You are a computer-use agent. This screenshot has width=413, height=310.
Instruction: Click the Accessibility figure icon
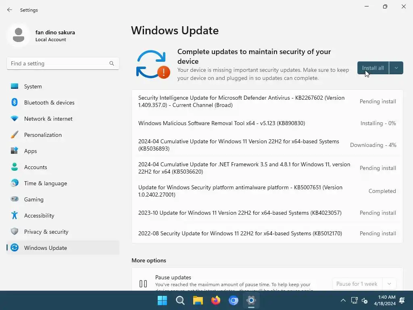click(15, 216)
